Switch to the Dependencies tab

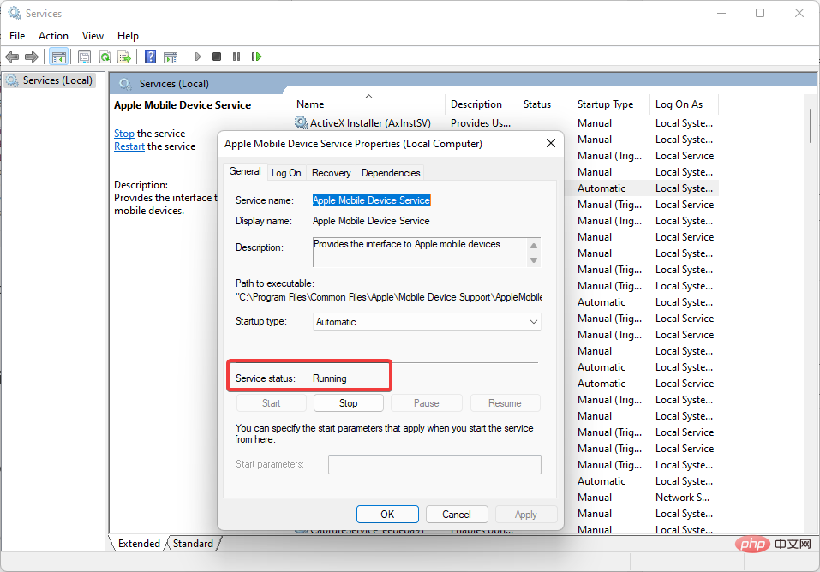click(391, 173)
